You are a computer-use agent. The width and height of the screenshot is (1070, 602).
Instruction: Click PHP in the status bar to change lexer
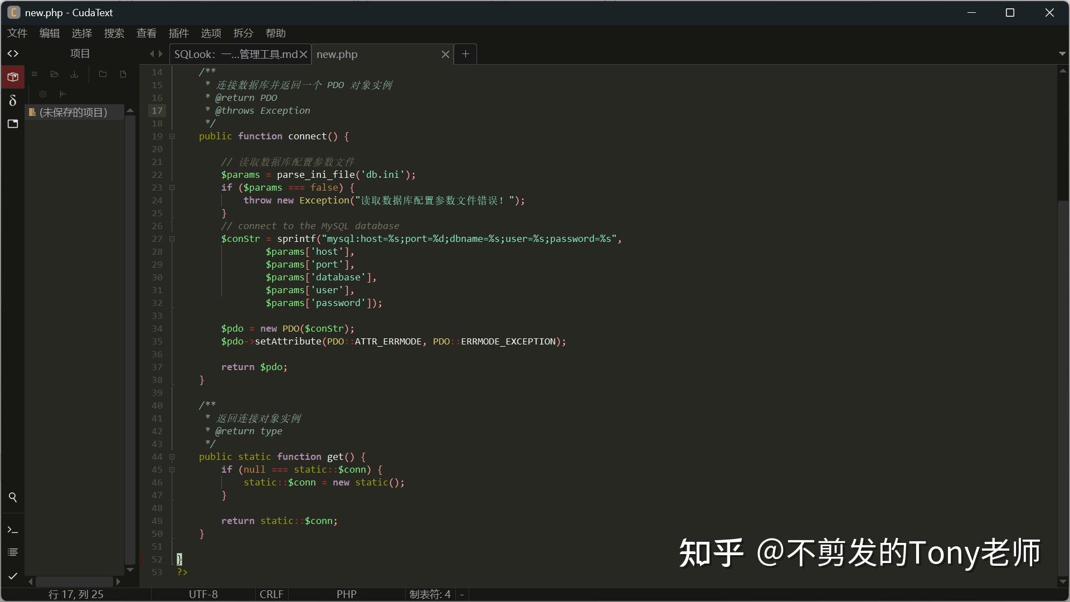pyautogui.click(x=347, y=594)
